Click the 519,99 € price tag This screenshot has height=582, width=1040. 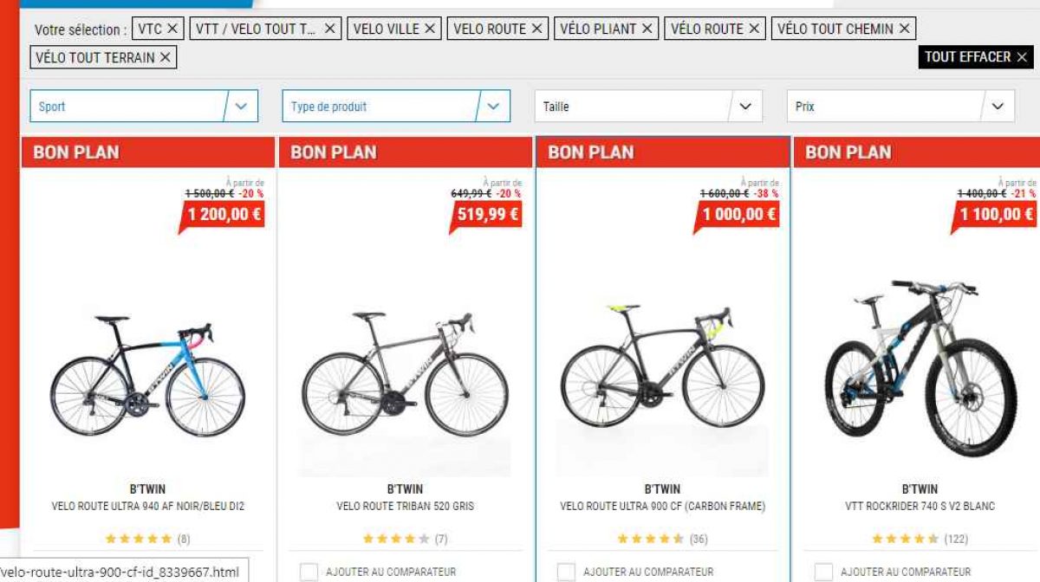point(488,214)
